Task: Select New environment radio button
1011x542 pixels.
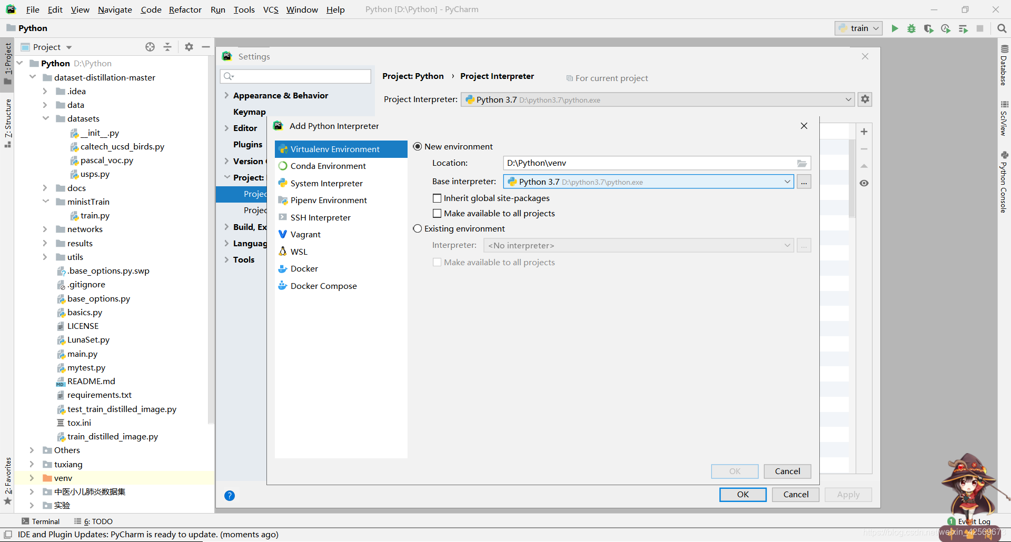Action: pyautogui.click(x=418, y=146)
